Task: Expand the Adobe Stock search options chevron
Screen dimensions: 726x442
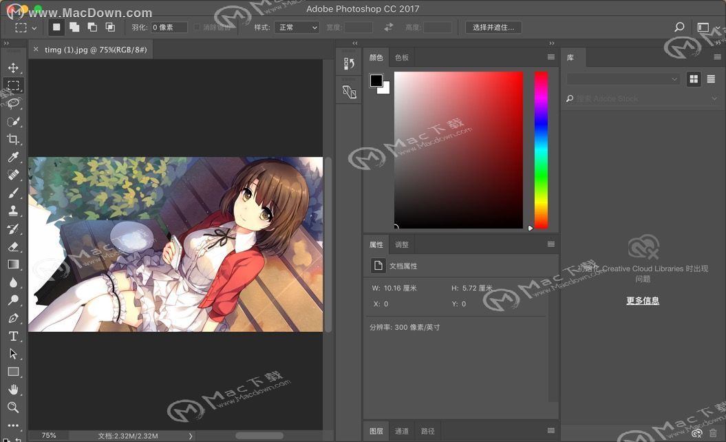Action: coord(714,98)
